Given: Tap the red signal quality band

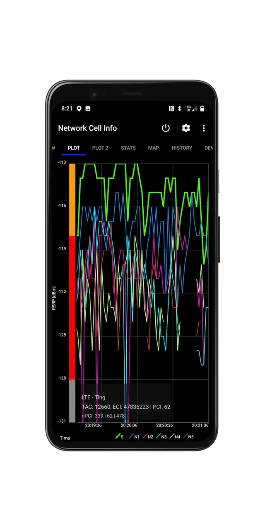Looking at the screenshot, I should 72,307.
